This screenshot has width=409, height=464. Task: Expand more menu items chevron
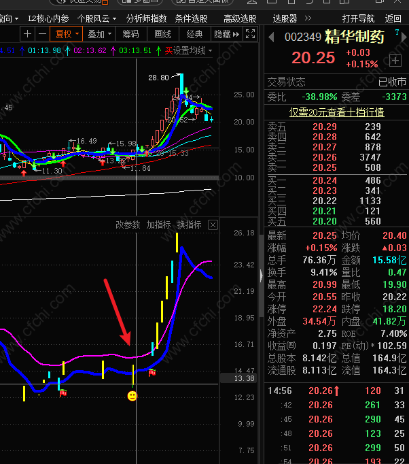(x=308, y=18)
